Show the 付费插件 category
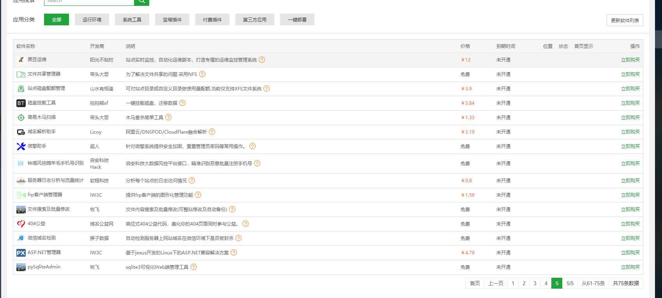662x298 pixels. click(x=212, y=20)
